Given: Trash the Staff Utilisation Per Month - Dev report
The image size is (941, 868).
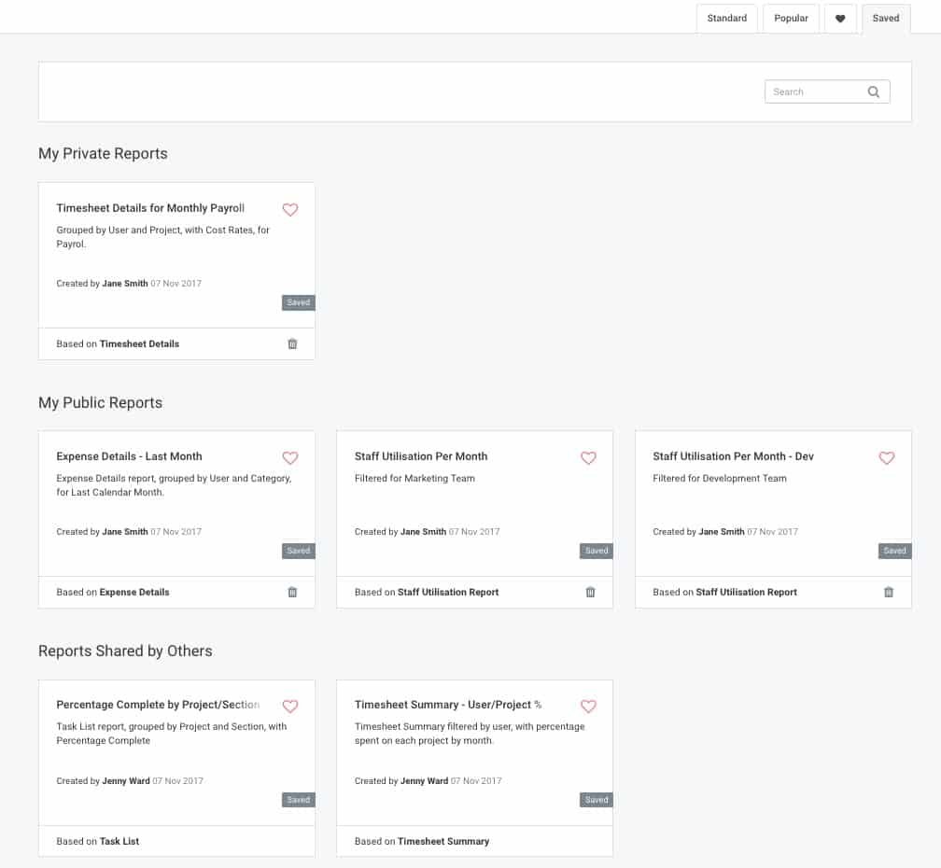Looking at the screenshot, I should click(x=889, y=592).
